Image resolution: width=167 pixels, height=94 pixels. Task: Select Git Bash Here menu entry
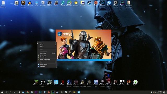point(47,57)
